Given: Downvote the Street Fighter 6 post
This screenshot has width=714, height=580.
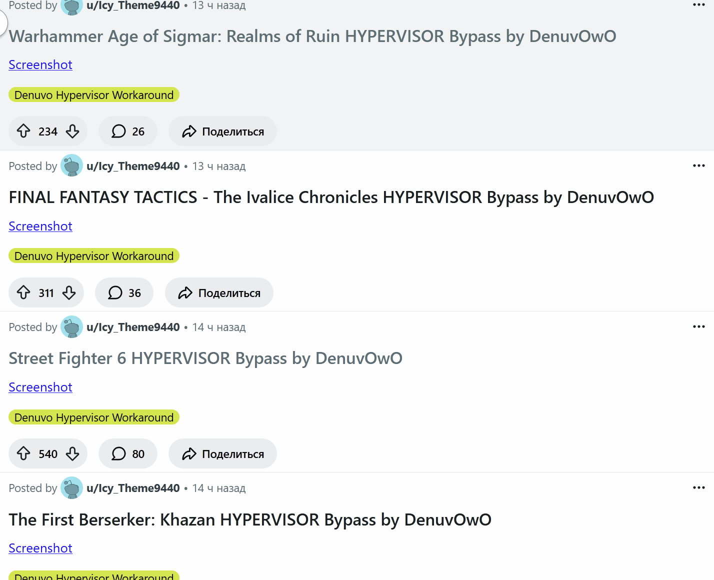Looking at the screenshot, I should pos(72,453).
